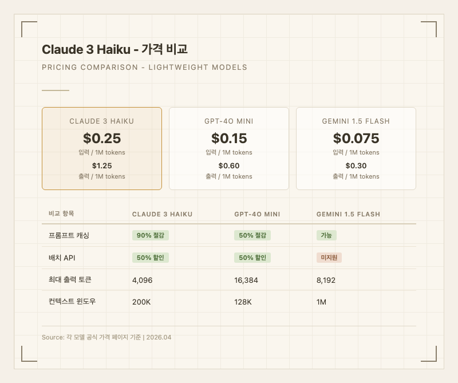Click the 200K context window value
Screen dimensions: 458x383
(x=141, y=301)
